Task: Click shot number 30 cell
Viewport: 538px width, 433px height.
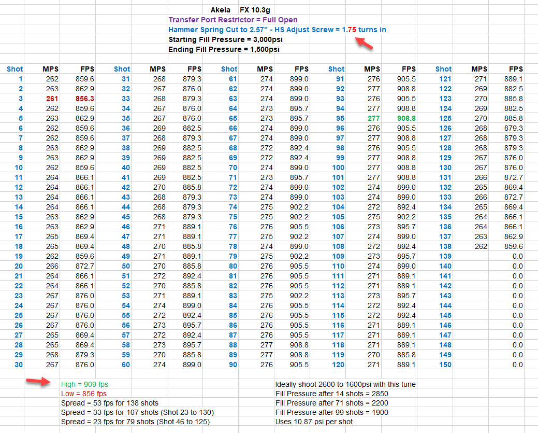Action: tap(19, 365)
